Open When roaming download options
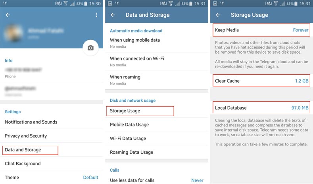 pos(156,80)
